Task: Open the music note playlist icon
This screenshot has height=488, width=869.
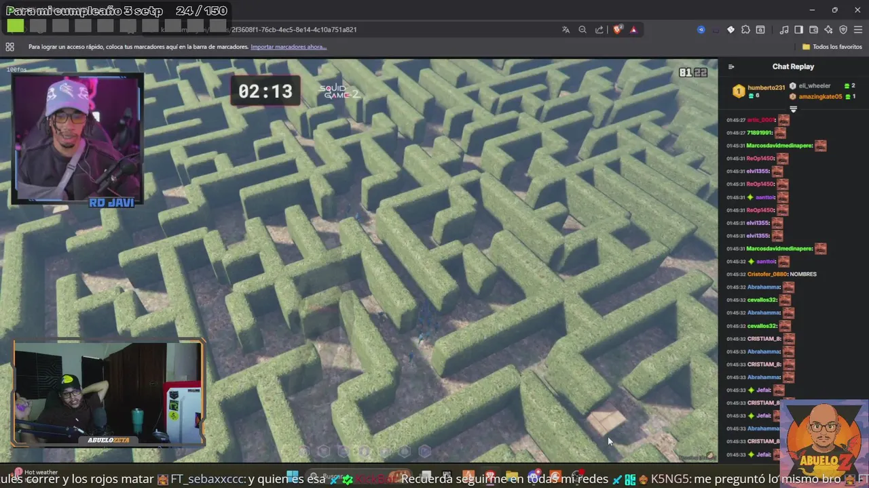Action: [x=784, y=30]
